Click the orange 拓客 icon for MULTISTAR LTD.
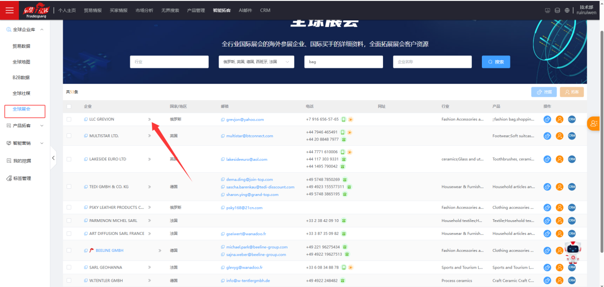Screen dimensions: 604x287 [559, 136]
